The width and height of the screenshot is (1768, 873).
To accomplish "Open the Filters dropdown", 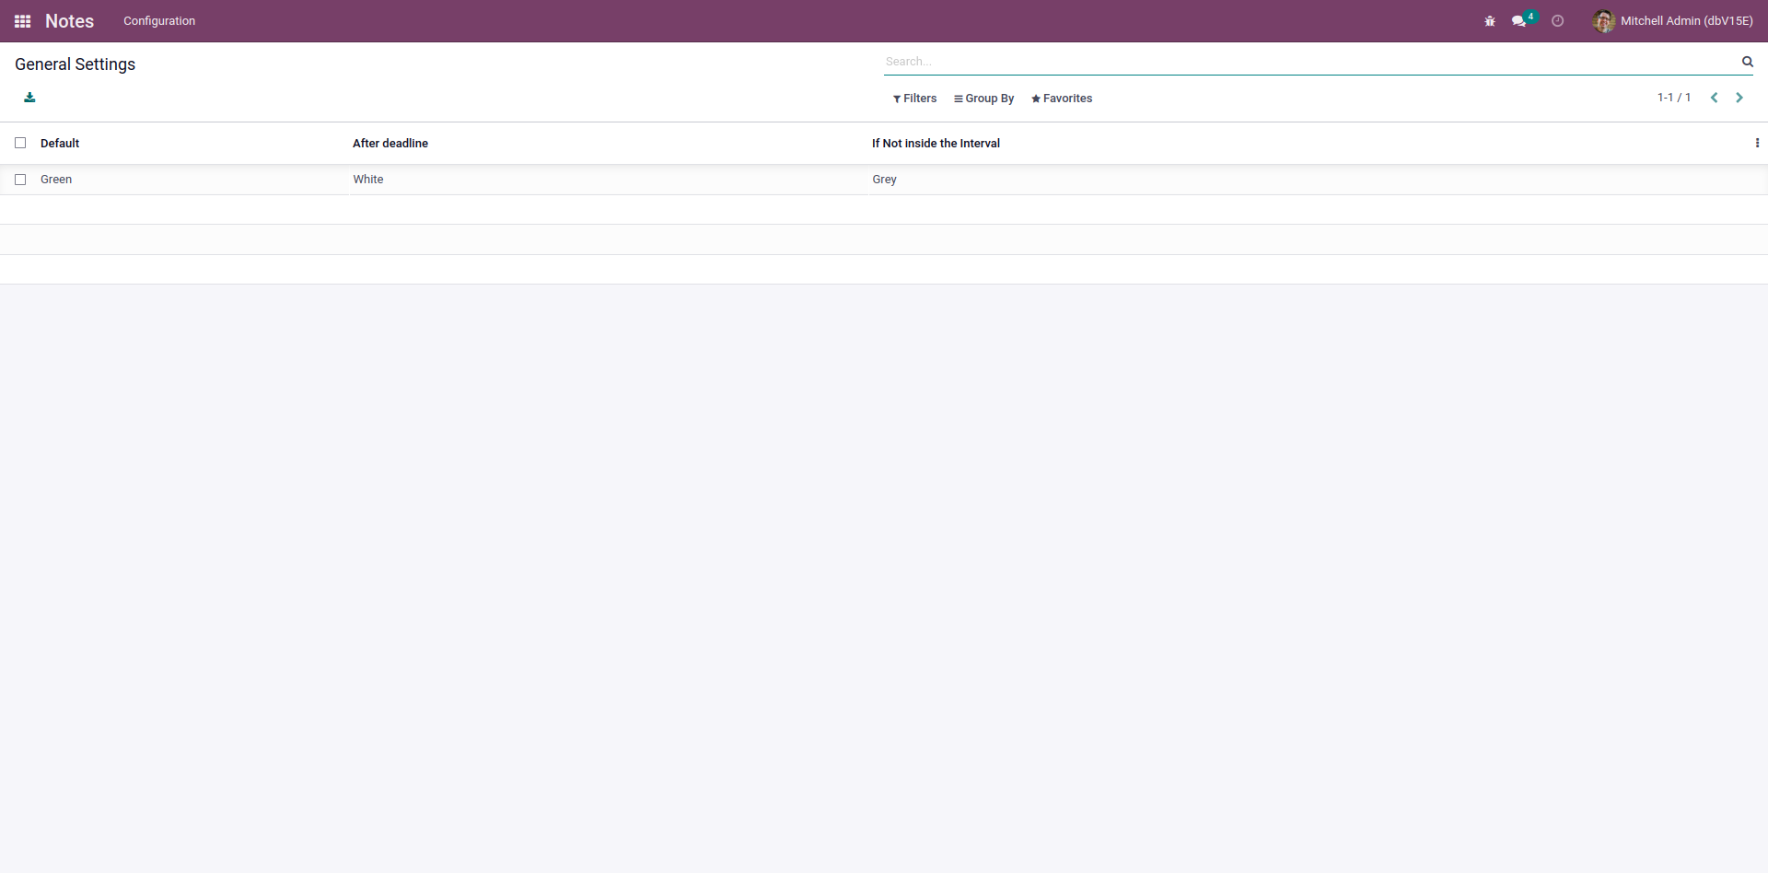I will (x=914, y=99).
